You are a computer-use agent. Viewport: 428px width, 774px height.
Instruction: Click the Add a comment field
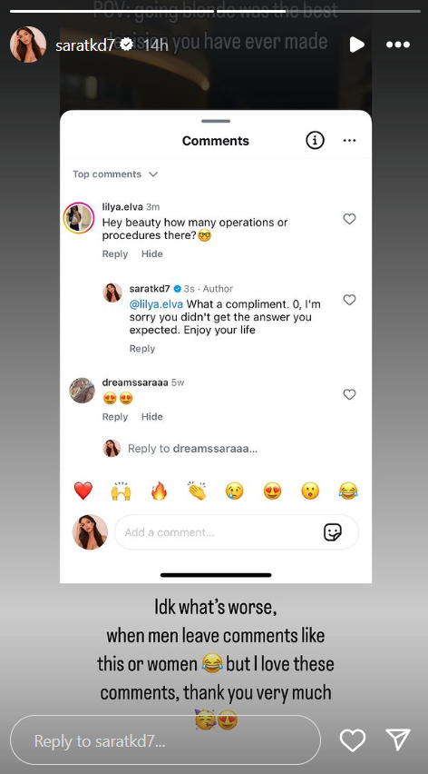click(x=237, y=532)
